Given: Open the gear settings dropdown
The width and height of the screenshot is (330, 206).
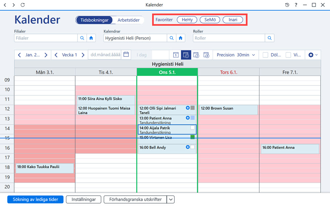Looking at the screenshot, I should [313, 55].
